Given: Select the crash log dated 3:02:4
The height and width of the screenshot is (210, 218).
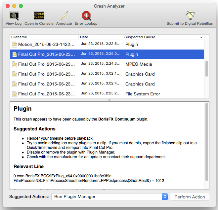Looking at the screenshot, I should pos(107,84).
